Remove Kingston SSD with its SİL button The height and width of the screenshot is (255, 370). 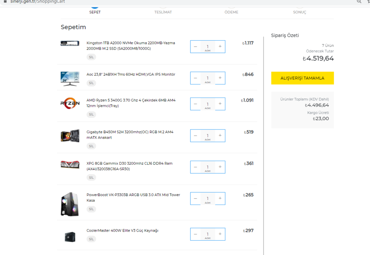tap(91, 57)
